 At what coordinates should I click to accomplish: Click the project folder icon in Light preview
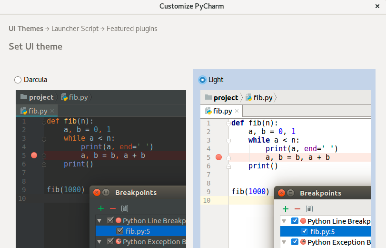pos(208,97)
